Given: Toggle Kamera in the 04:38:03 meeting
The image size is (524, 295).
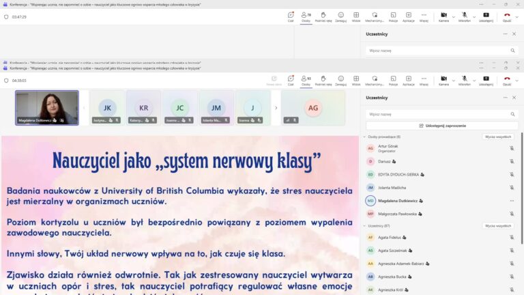Looking at the screenshot, I should coord(443,81).
